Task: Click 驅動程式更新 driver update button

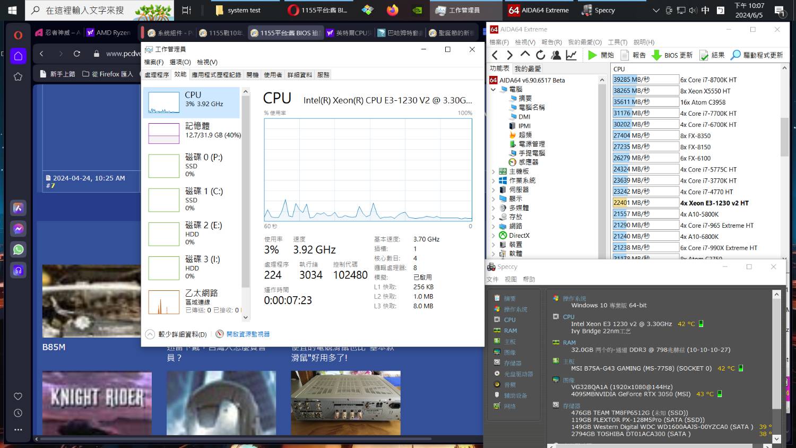Action: click(x=757, y=55)
